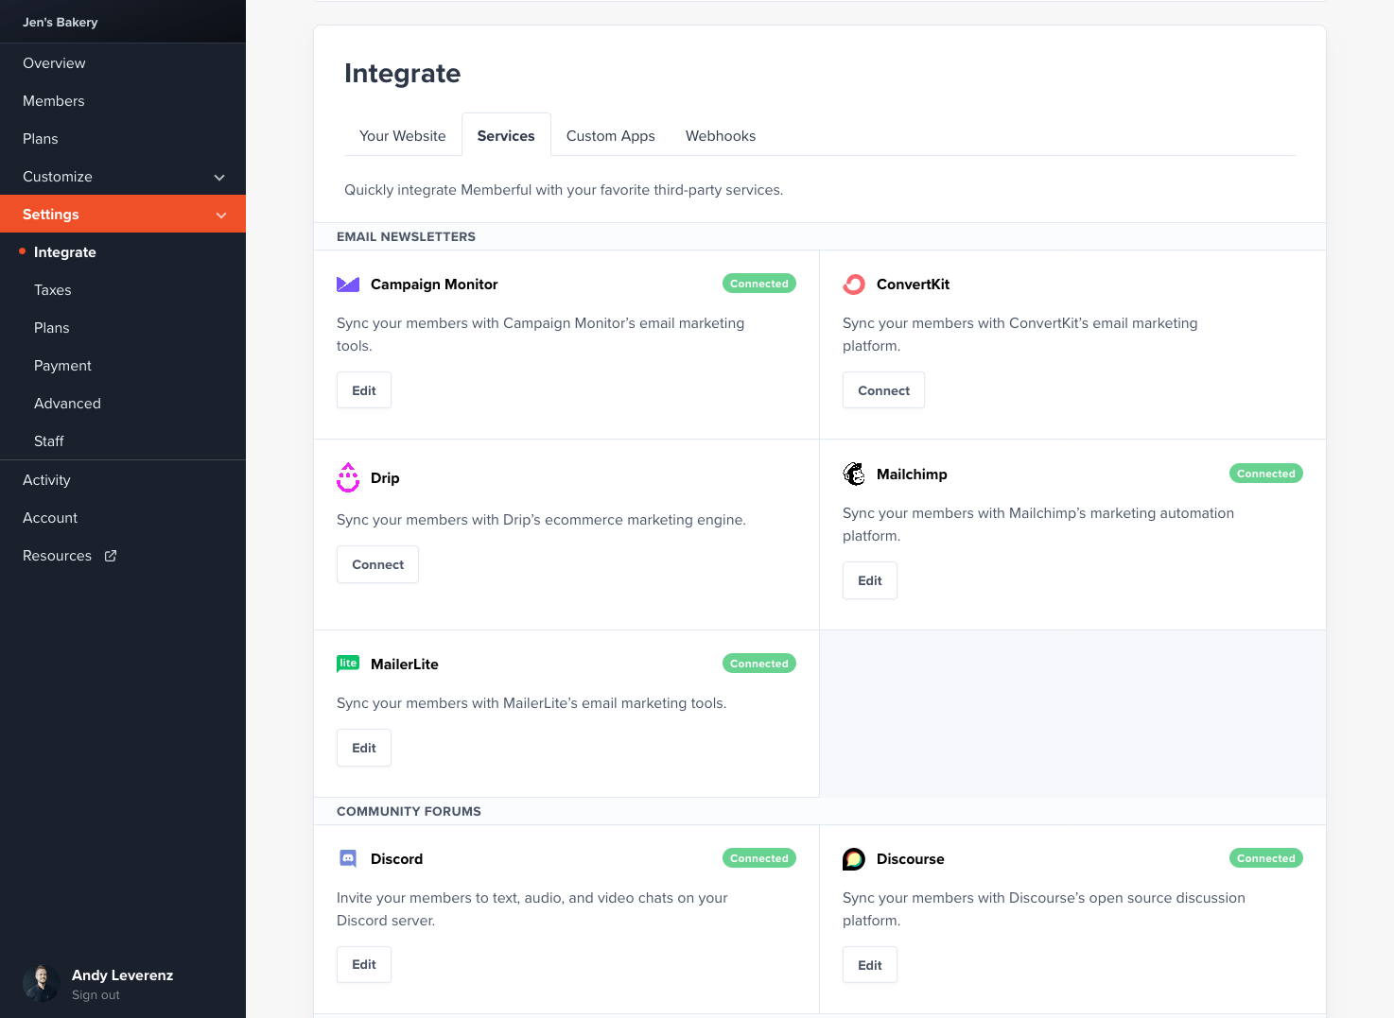The height and width of the screenshot is (1018, 1394).
Task: Open the Custom Apps tab
Action: pos(610,135)
